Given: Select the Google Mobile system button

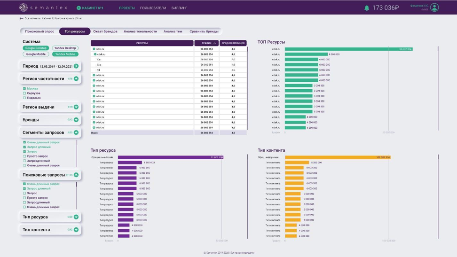Looking at the screenshot, I should [x=36, y=54].
